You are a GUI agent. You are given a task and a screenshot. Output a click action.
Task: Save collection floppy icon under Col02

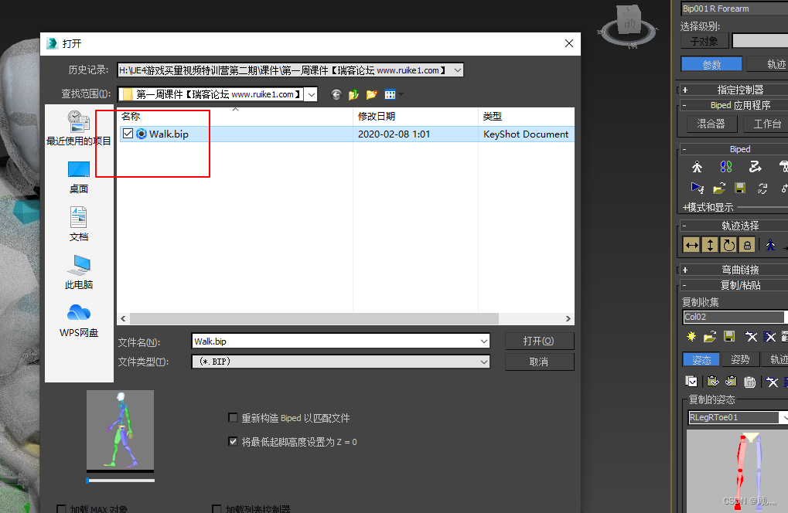click(729, 336)
